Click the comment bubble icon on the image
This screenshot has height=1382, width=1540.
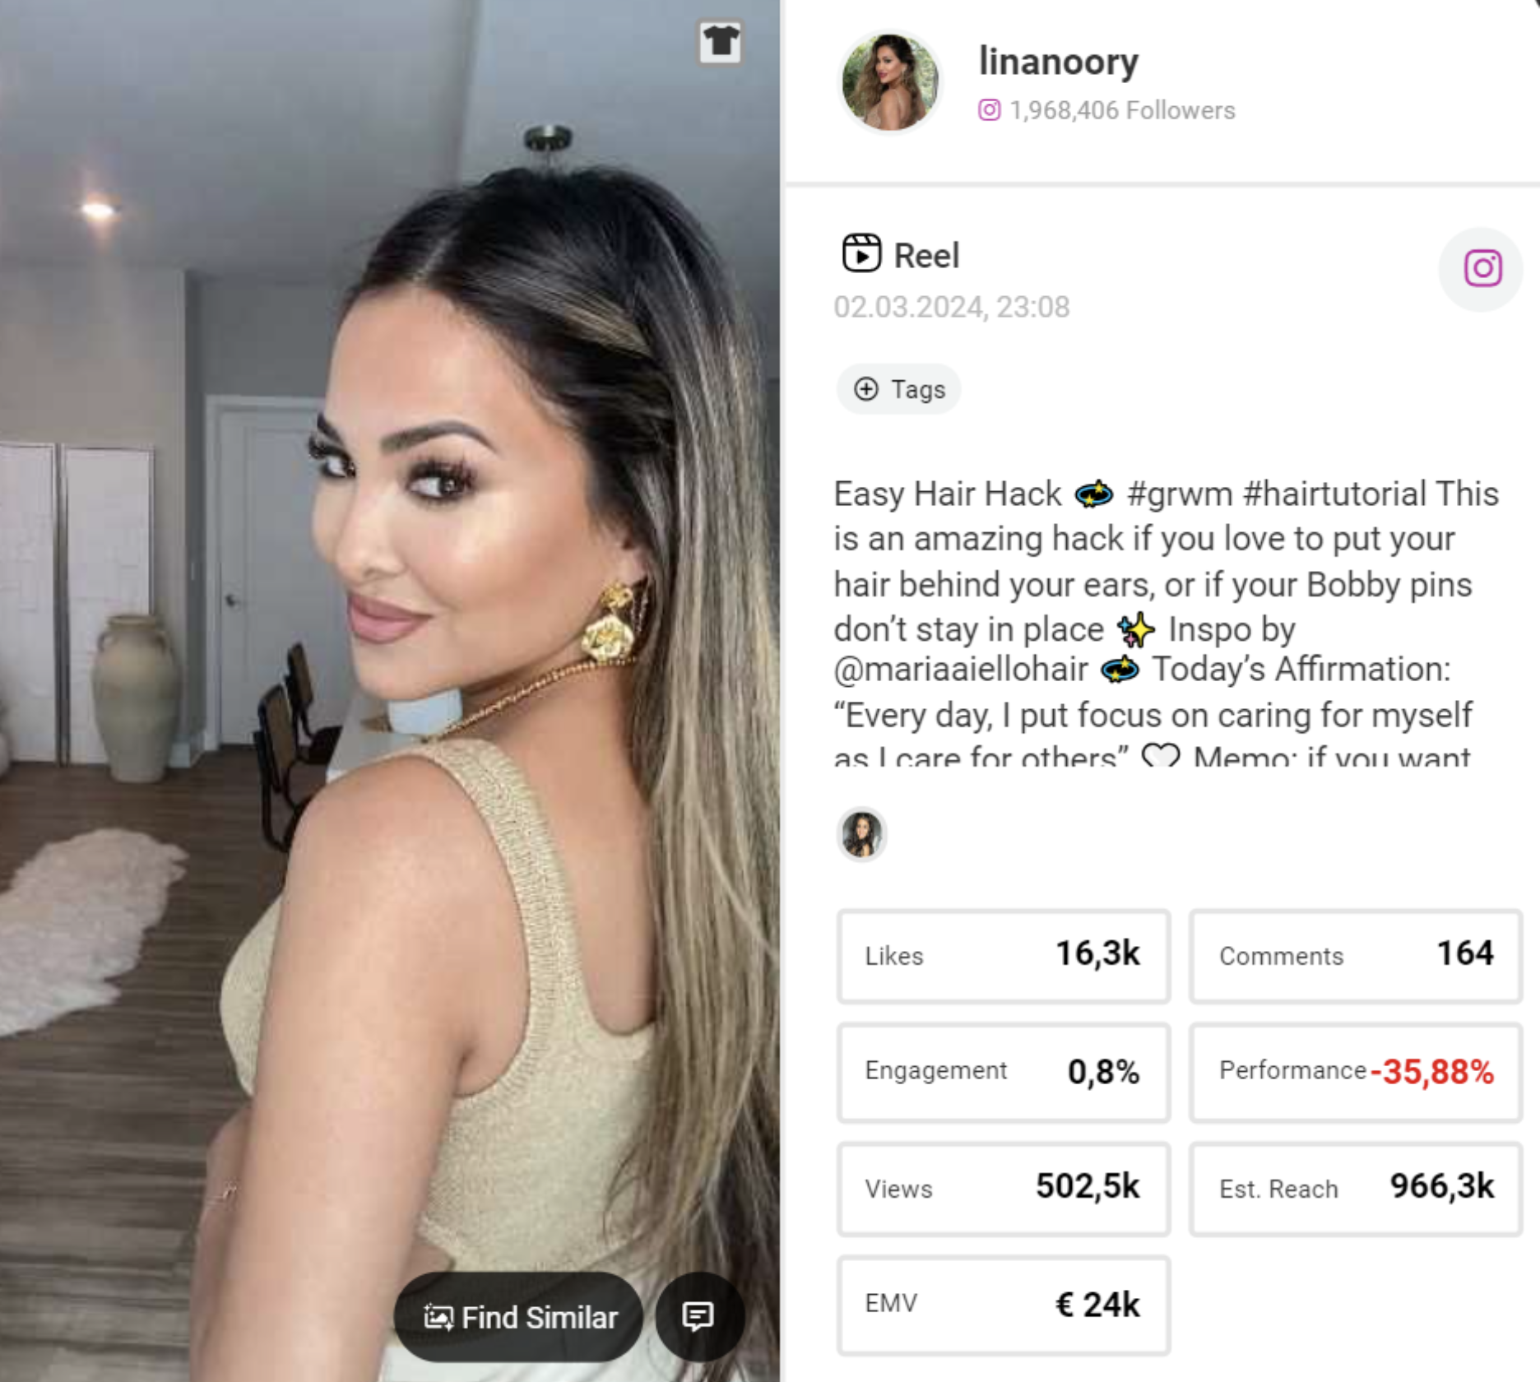click(x=698, y=1317)
